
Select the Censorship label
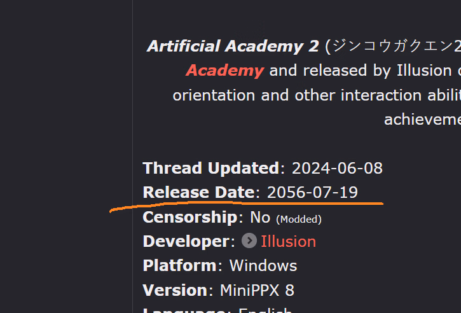(x=189, y=217)
